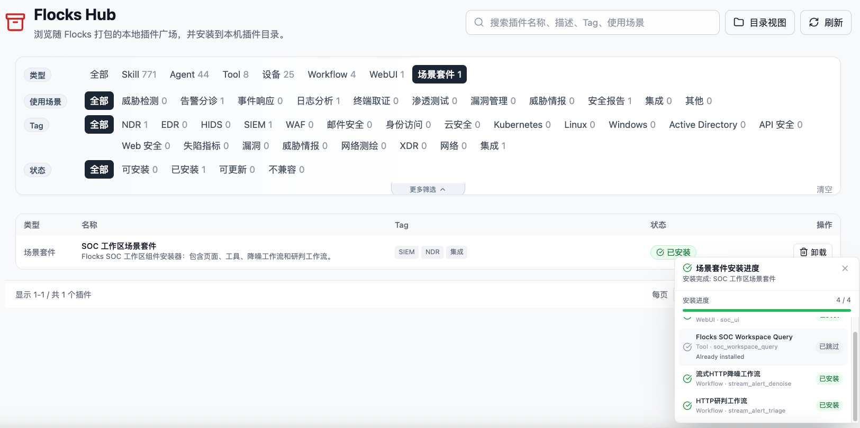Click the 清空 clear filters link
This screenshot has width=860, height=428.
tap(824, 189)
